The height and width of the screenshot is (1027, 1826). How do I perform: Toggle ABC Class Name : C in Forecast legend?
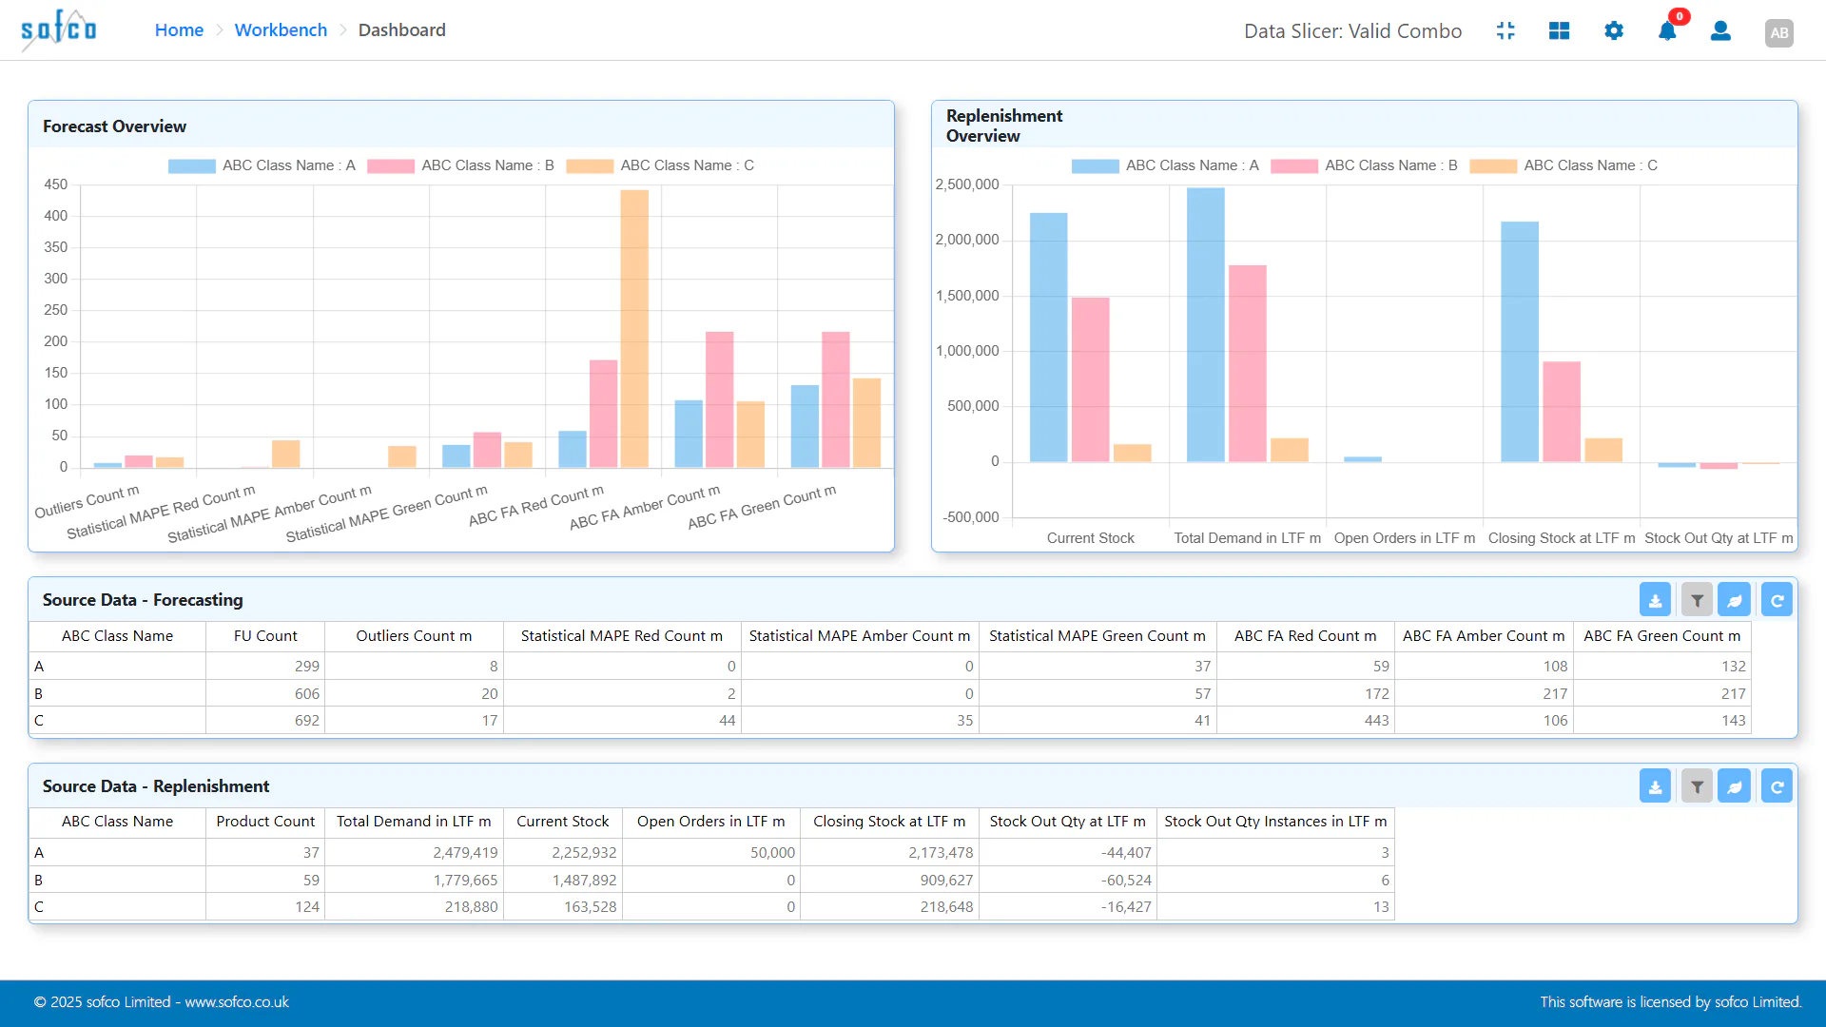pyautogui.click(x=660, y=165)
